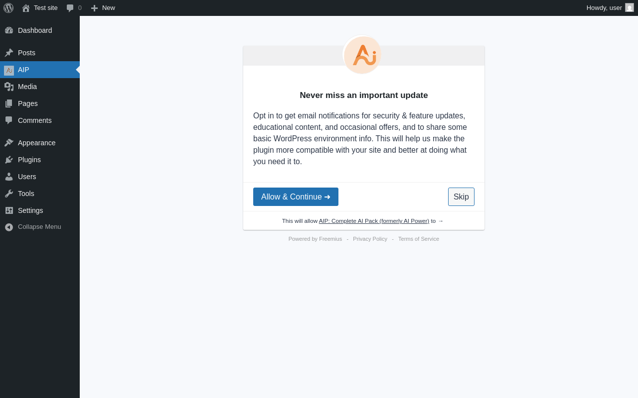
Task: Open Tools menu label
Action: 26,194
